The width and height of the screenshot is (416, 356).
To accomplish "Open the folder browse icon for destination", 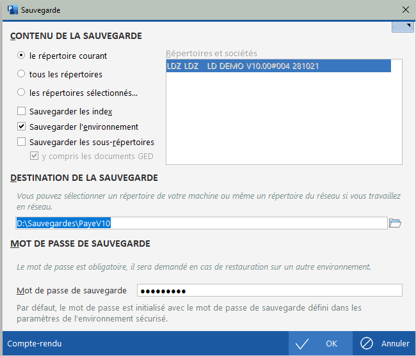I will [395, 223].
